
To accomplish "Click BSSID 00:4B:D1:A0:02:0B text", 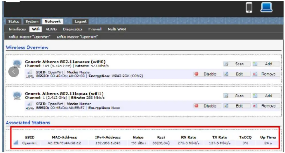I will point(60,76).
